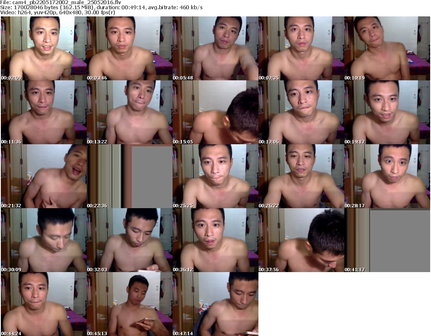Open the frame timestamped 00:15:05
431x336 pixels.
(x=215, y=112)
